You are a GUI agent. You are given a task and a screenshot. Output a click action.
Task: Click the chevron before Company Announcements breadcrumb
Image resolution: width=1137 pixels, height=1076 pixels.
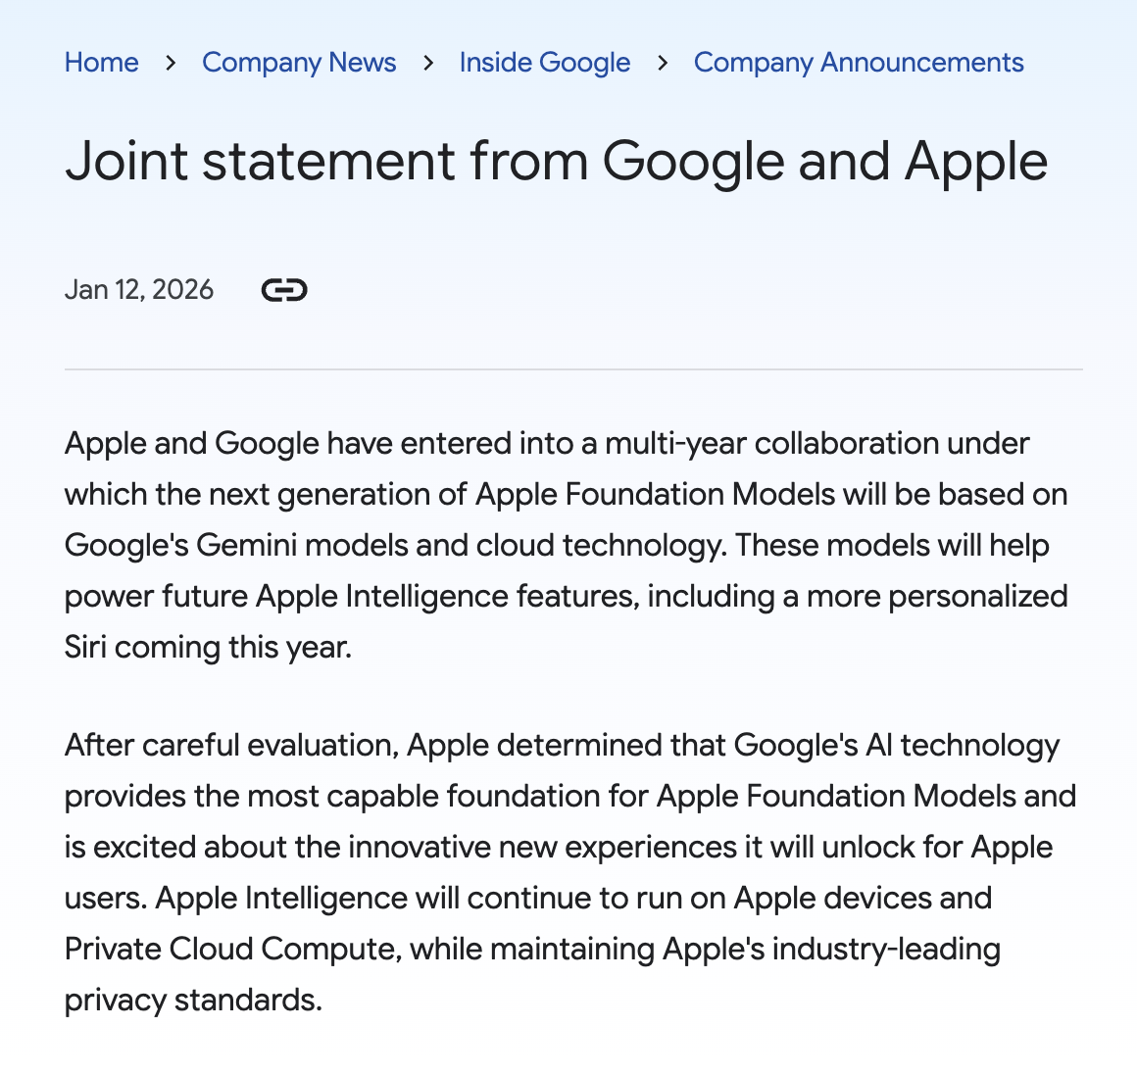tap(662, 63)
